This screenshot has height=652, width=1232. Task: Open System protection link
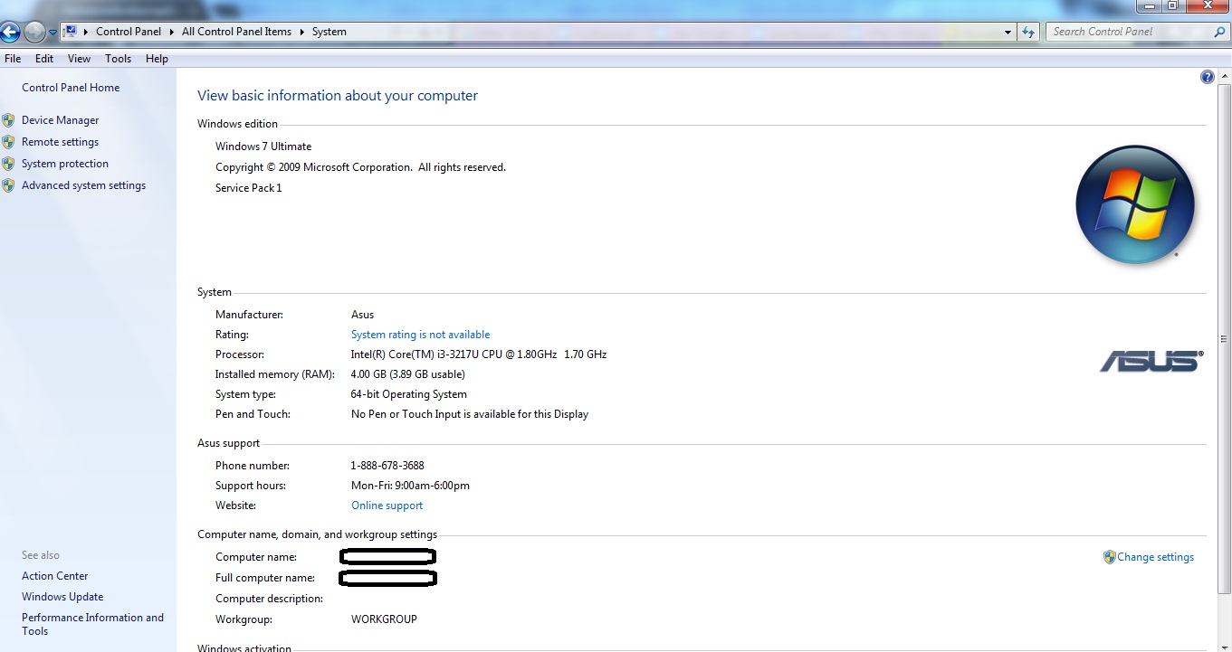(x=65, y=164)
